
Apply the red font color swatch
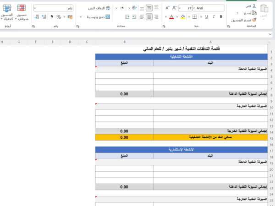point(171,17)
